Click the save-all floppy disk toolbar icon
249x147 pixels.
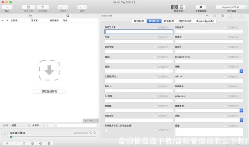(x=28, y=7)
